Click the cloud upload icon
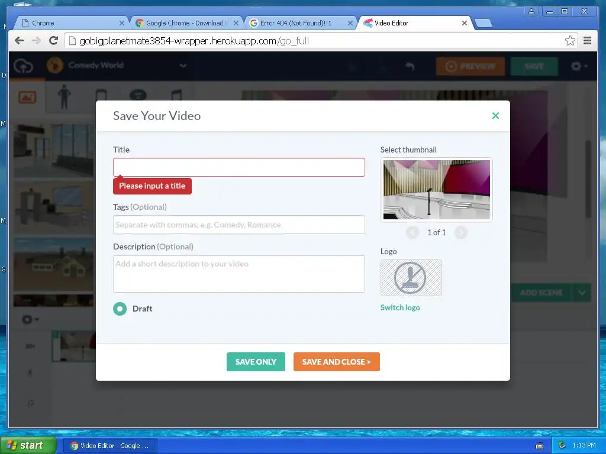 [x=23, y=66]
